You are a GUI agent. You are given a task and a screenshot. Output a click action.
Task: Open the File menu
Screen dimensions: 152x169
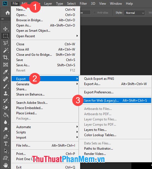pyautogui.click(x=15, y=4)
